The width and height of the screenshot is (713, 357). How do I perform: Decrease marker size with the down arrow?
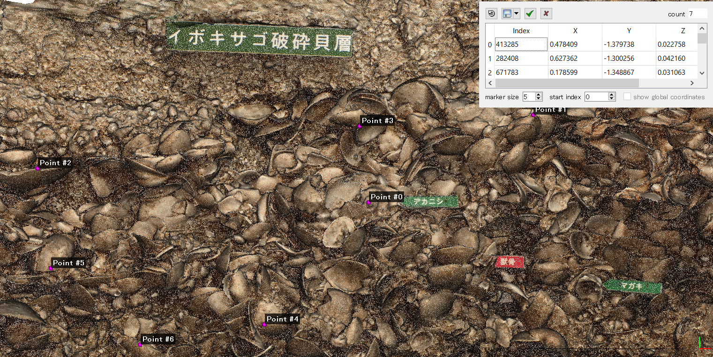click(x=539, y=99)
